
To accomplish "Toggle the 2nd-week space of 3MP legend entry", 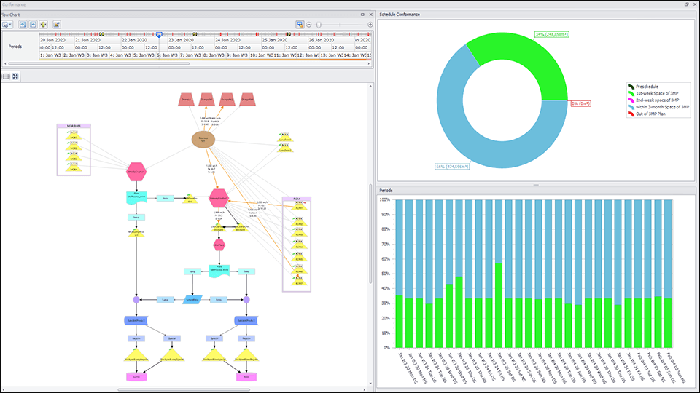I will (x=653, y=100).
